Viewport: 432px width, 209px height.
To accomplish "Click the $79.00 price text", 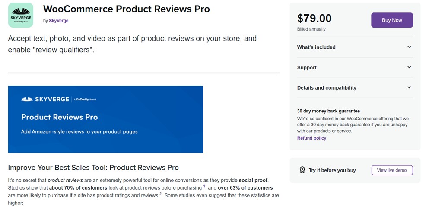I will coord(314,18).
